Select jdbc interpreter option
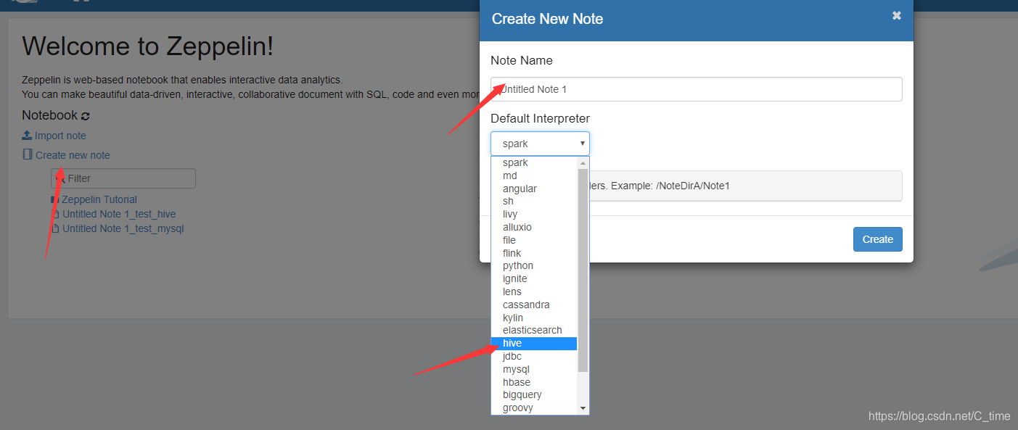Image resolution: width=1018 pixels, height=430 pixels. [534, 356]
